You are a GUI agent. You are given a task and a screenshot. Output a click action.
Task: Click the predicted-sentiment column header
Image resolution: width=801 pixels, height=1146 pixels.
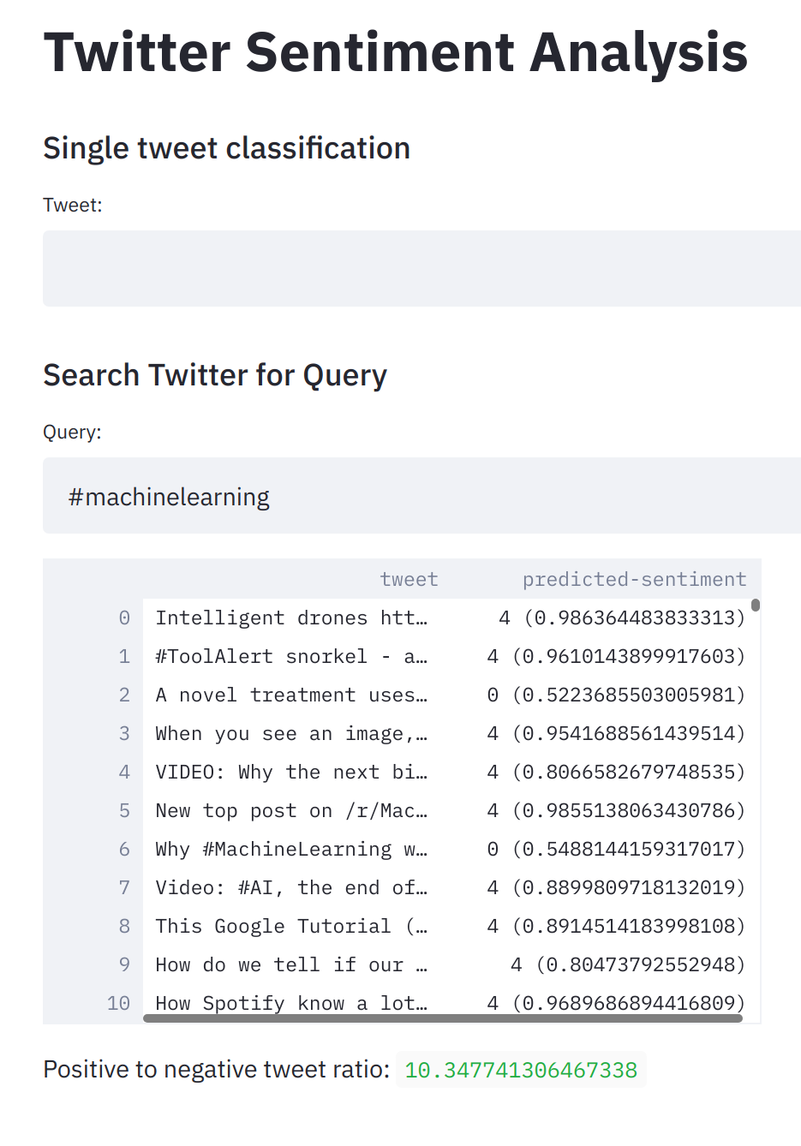[634, 579]
